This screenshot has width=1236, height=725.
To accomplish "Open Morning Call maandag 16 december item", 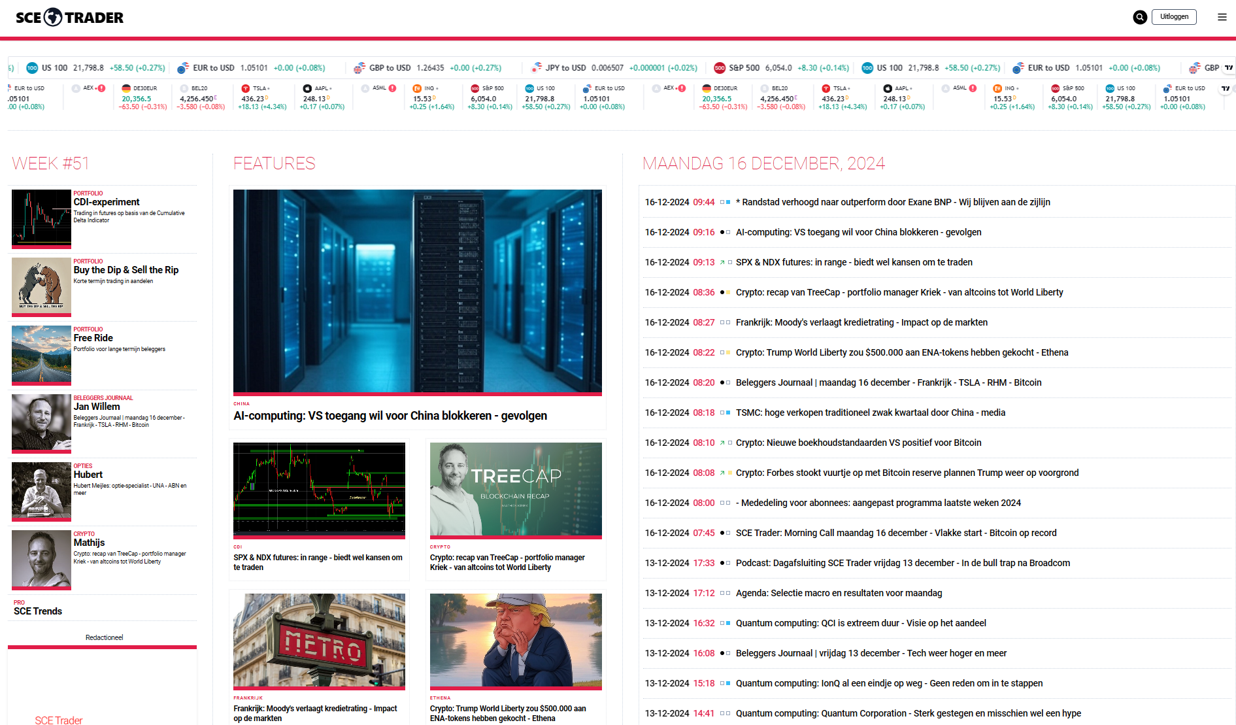I will (896, 533).
